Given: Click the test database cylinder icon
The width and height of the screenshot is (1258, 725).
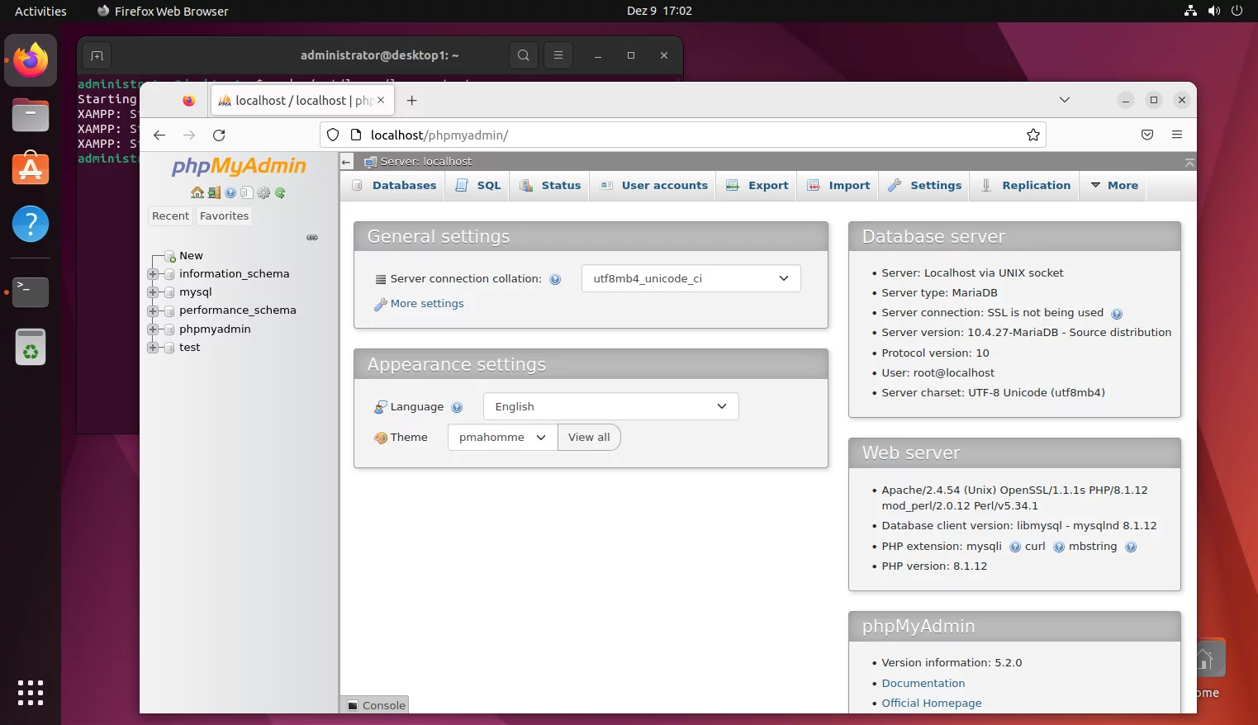Looking at the screenshot, I should 169,348.
